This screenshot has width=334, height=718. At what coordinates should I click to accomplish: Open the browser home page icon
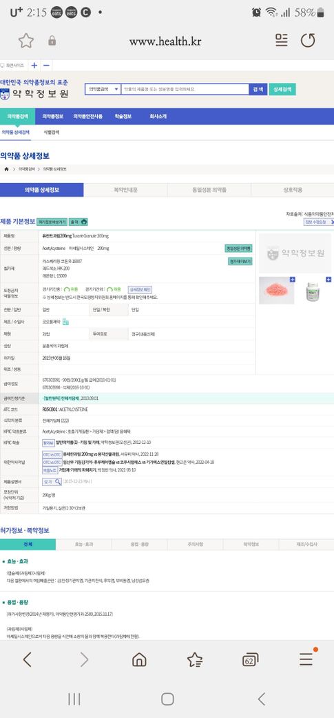139,659
